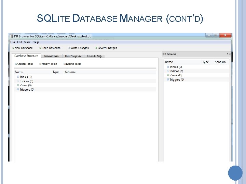Switch to the Edit Pragmas tab
The height and width of the screenshot is (184, 246).
73,56
